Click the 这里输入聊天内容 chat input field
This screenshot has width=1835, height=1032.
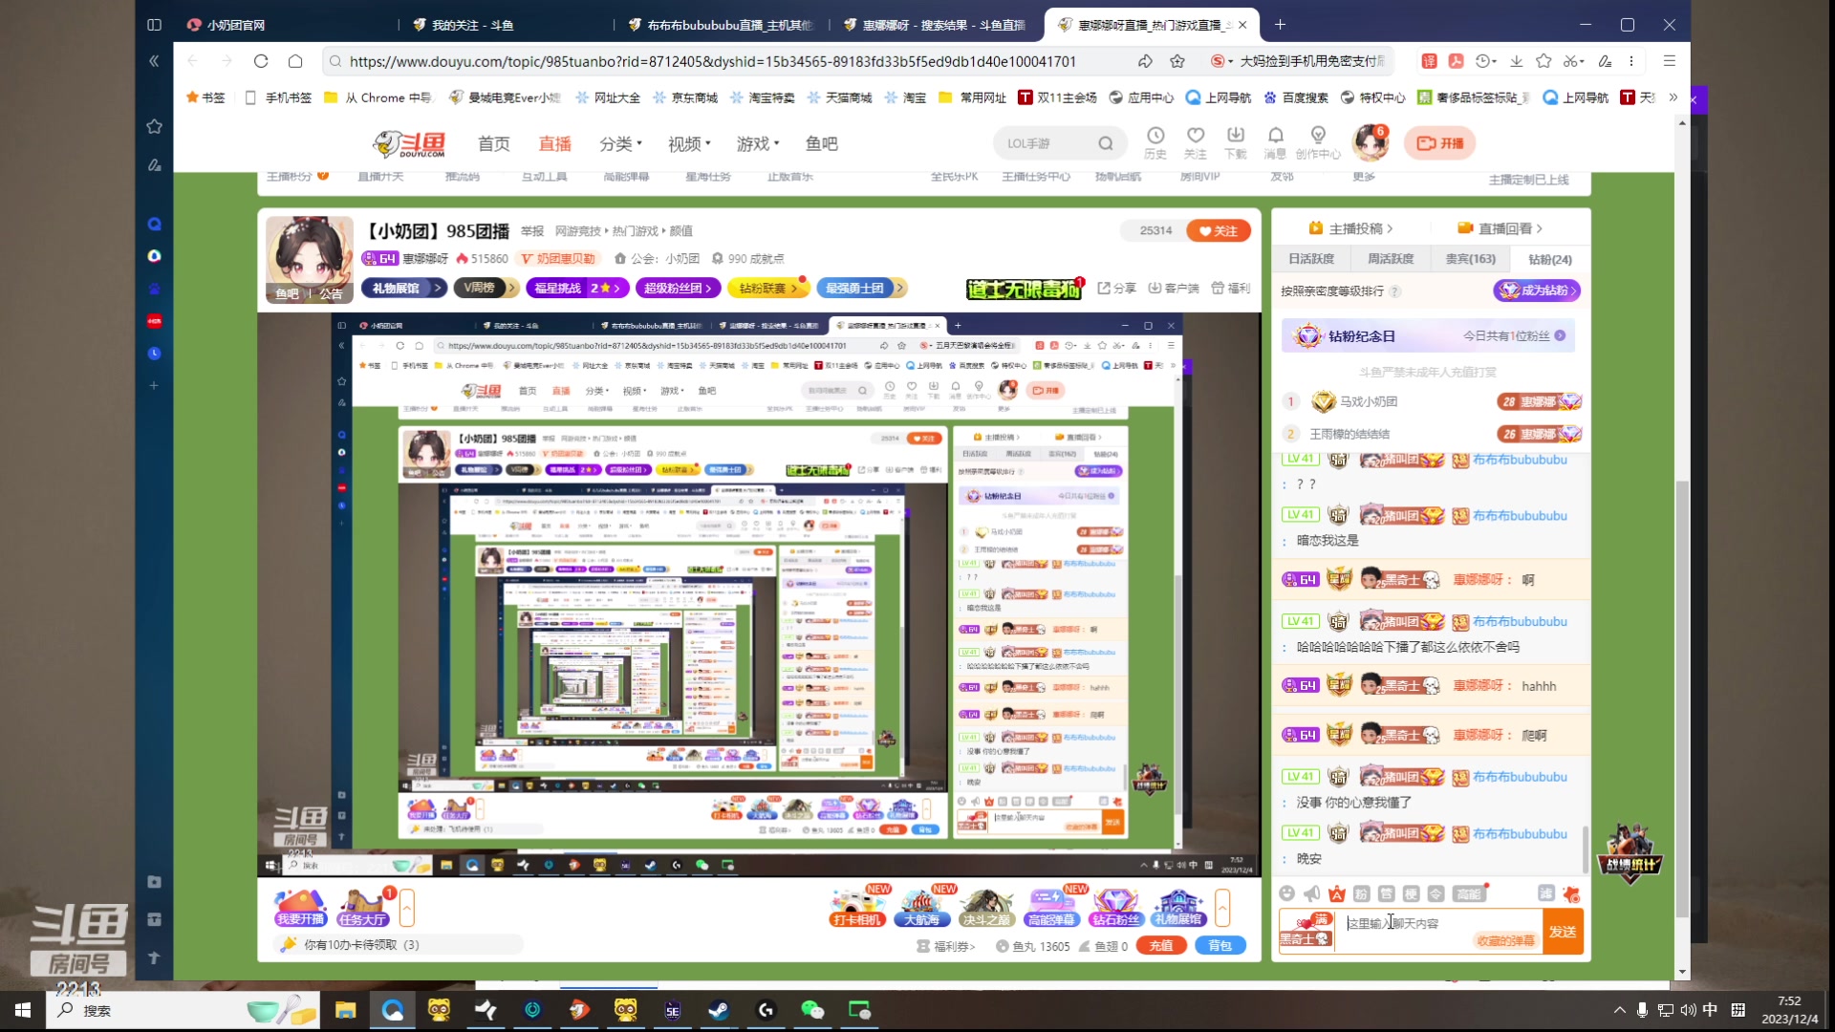click(x=1424, y=923)
